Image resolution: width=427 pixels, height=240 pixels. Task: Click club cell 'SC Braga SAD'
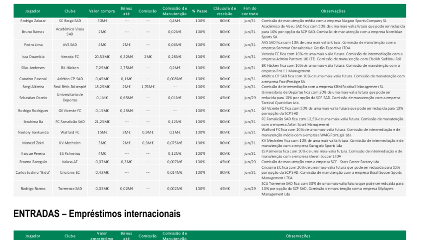point(70,21)
